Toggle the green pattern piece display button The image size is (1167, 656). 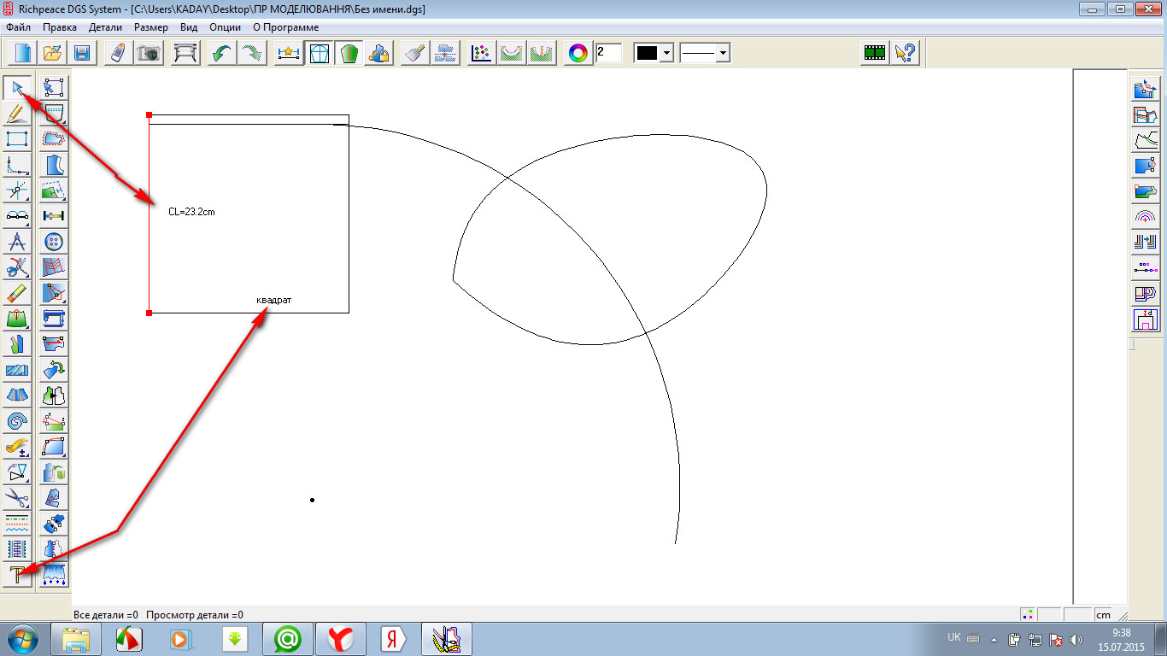click(349, 53)
